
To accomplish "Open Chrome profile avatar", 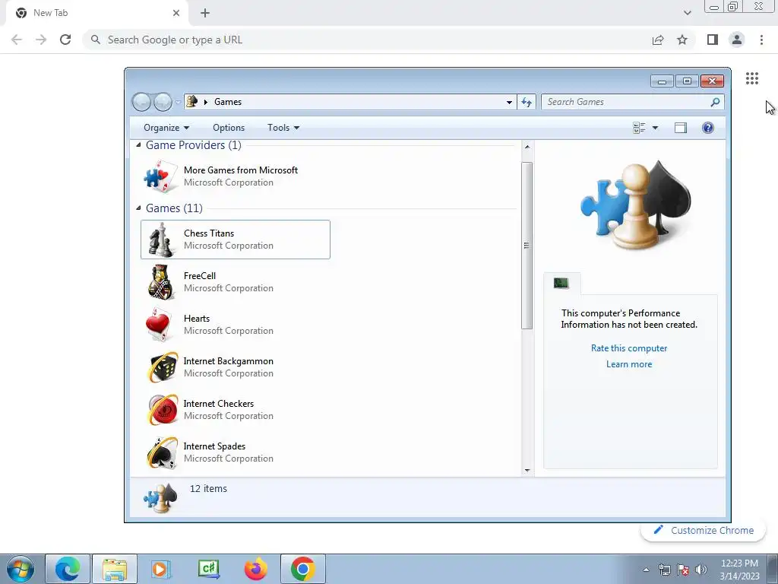I will tap(737, 40).
